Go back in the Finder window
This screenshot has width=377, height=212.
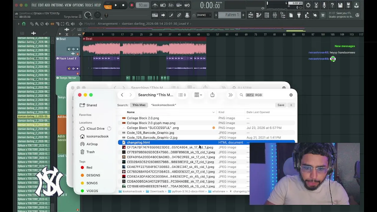[x=122, y=95]
